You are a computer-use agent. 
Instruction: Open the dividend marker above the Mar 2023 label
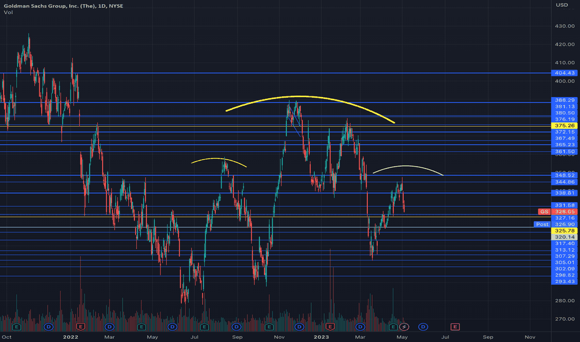pos(360,327)
